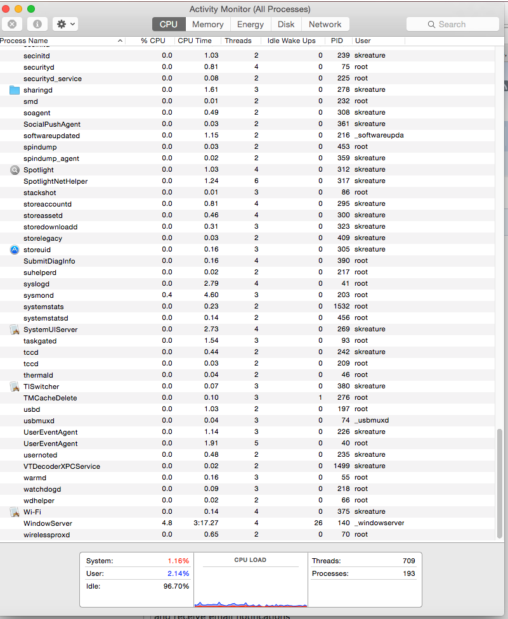Select the SpotlightNetHelper process

(247, 181)
